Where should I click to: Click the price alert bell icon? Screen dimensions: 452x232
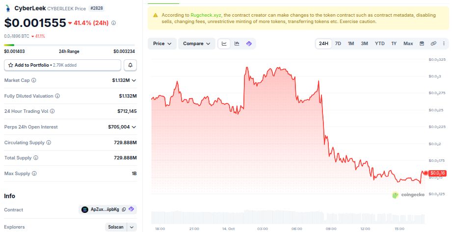pyautogui.click(x=130, y=65)
